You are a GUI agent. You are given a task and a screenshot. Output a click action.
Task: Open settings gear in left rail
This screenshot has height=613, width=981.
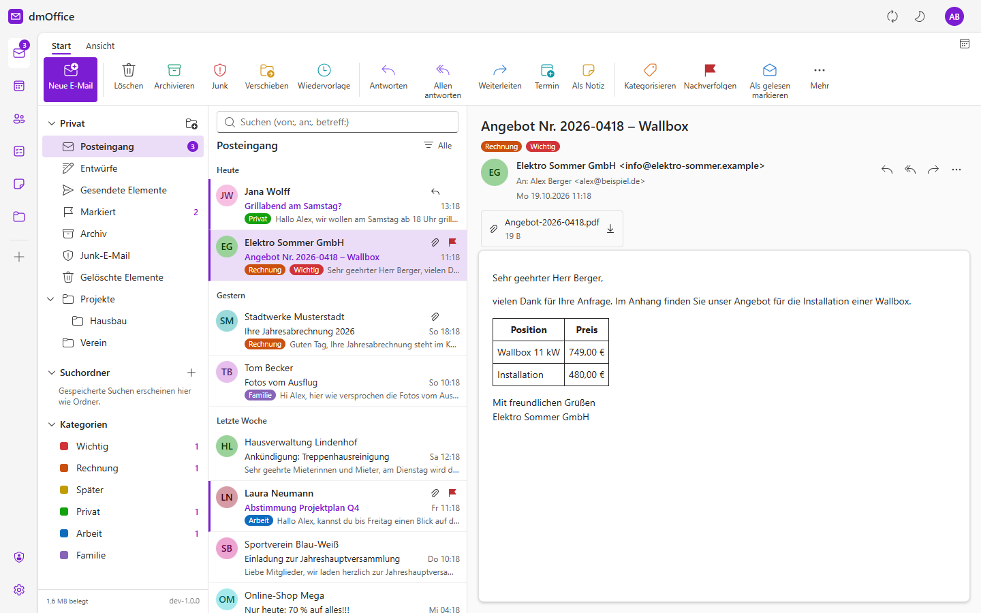(19, 590)
